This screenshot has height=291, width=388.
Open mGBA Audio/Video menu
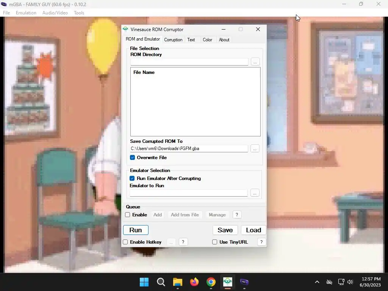pyautogui.click(x=55, y=13)
